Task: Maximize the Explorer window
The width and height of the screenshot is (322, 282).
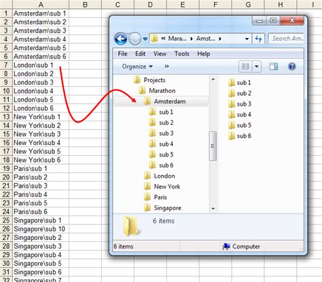Action: click(x=273, y=21)
